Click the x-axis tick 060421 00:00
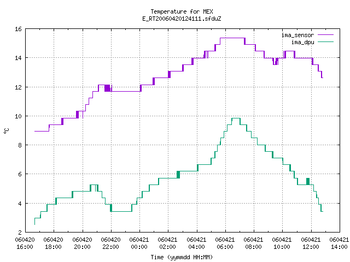350x262 pixels. 139,243
